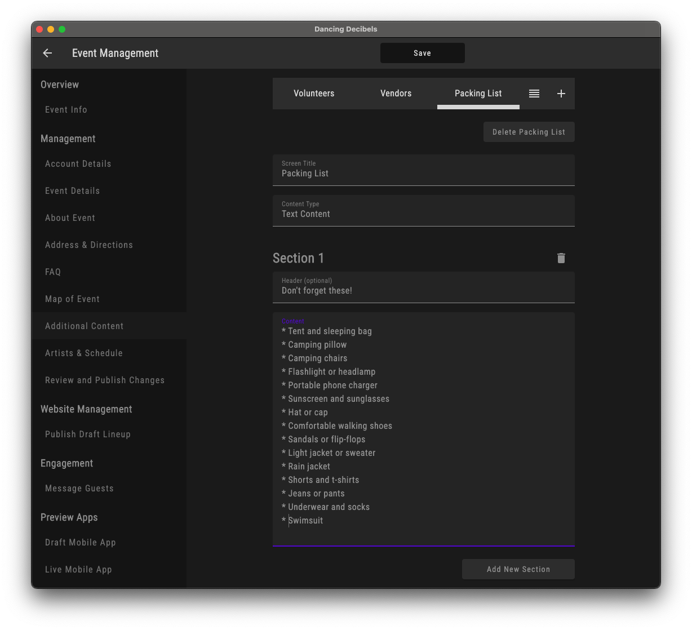This screenshot has width=692, height=630.
Task: Click the reorder list icon beside Packing List tab
Action: [x=534, y=94]
